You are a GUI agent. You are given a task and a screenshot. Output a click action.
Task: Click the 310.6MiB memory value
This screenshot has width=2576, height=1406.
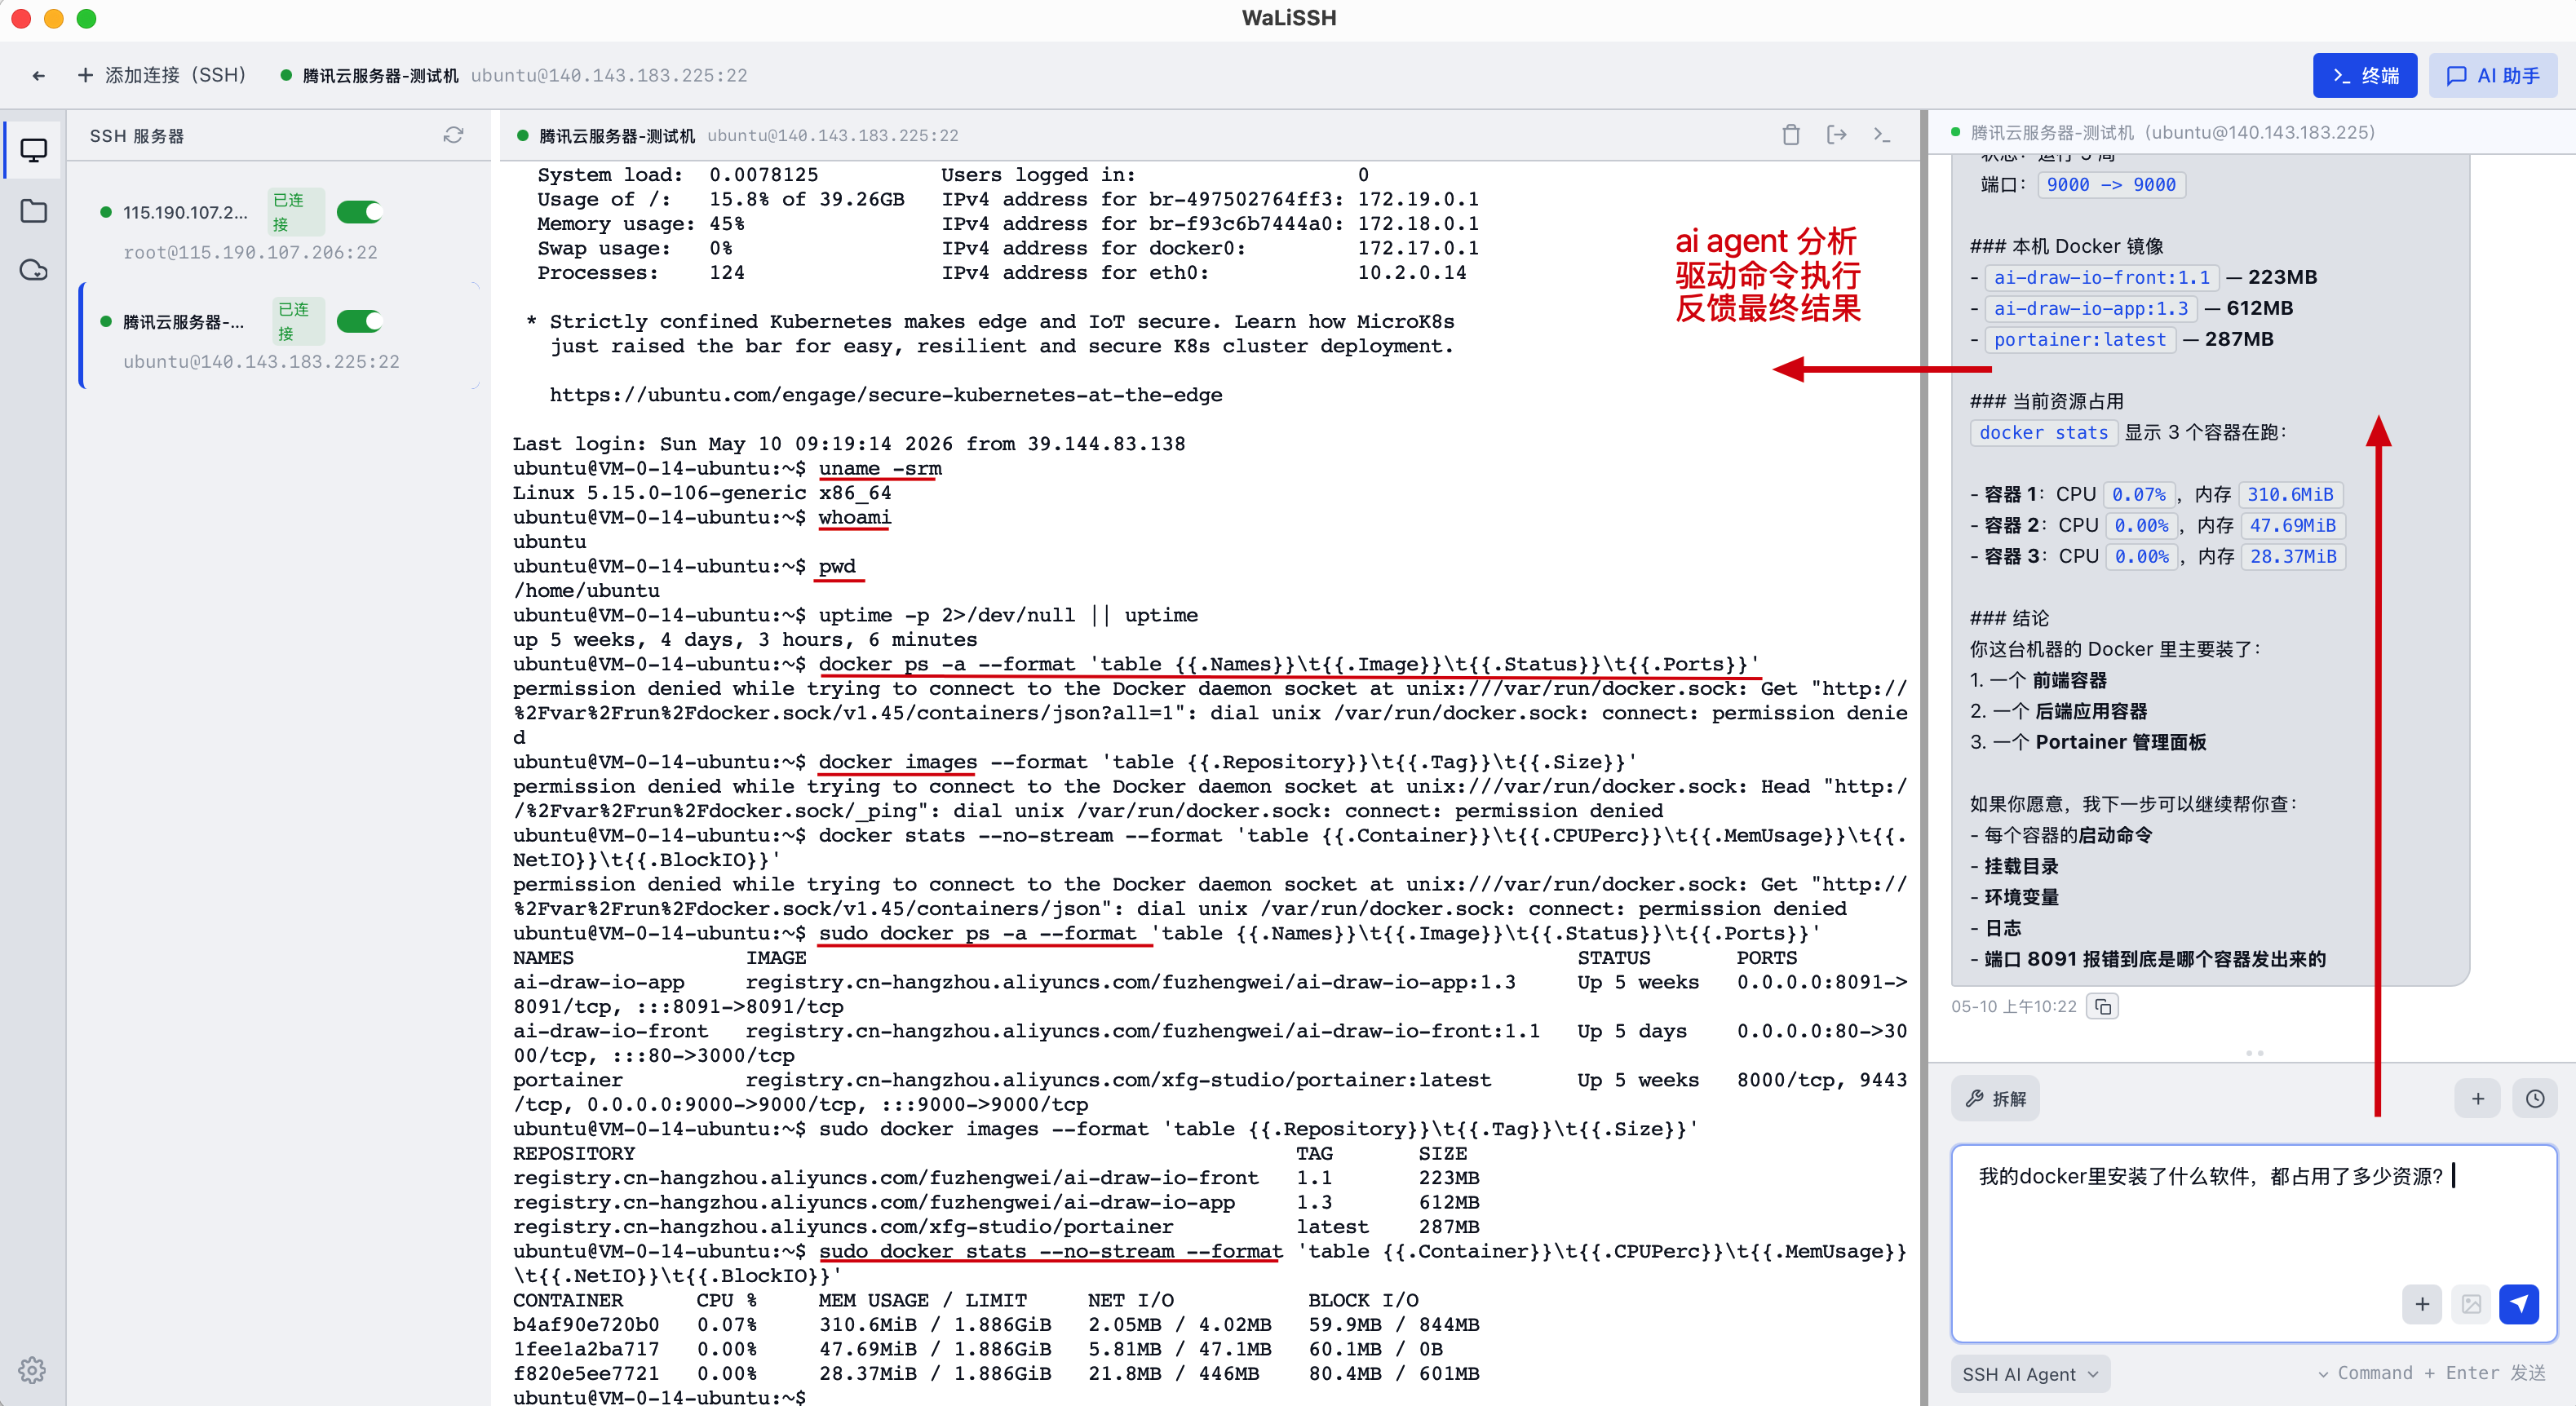2290,494
